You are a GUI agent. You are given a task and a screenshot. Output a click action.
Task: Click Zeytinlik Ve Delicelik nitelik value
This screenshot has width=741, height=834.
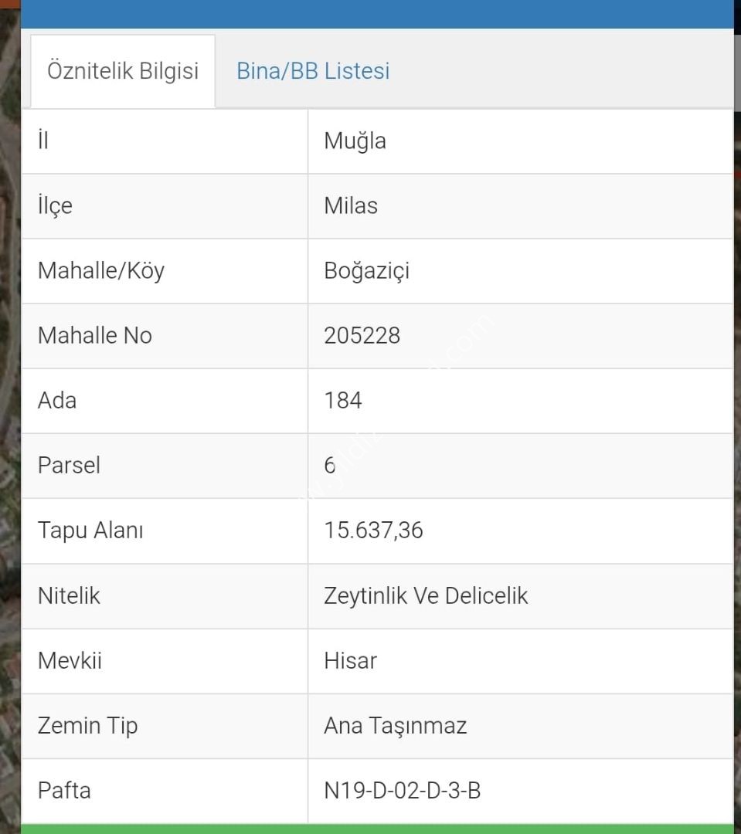pyautogui.click(x=426, y=595)
